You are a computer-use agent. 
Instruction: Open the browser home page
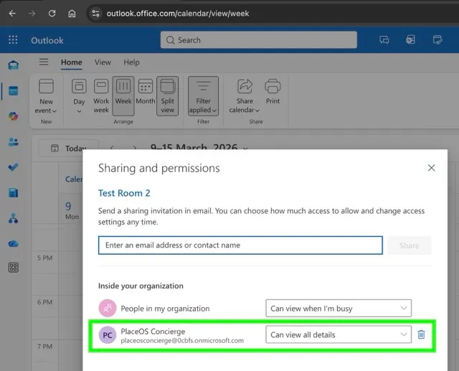pos(72,14)
